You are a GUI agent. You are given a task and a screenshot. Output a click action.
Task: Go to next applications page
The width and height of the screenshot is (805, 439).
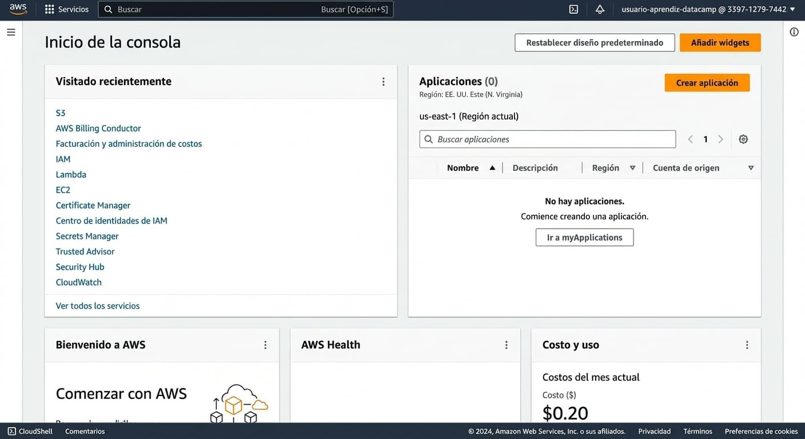[x=720, y=139]
